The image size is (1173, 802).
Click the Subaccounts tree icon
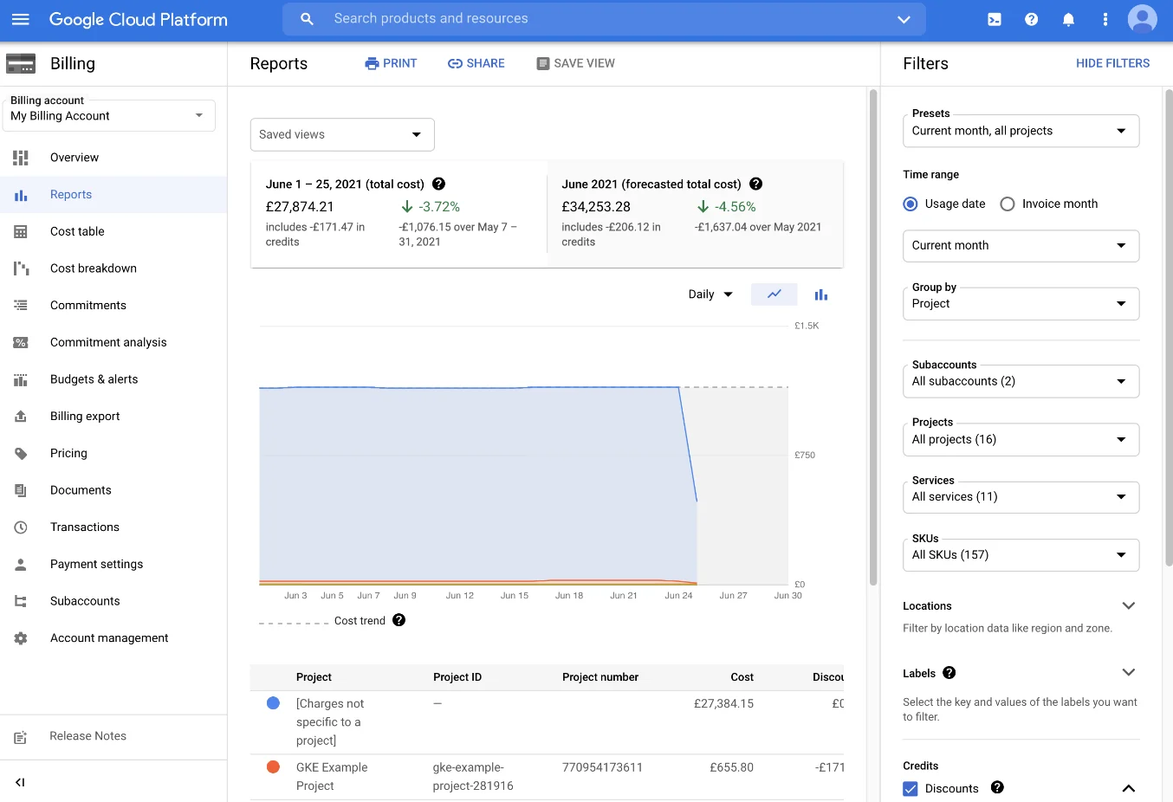[x=21, y=601]
